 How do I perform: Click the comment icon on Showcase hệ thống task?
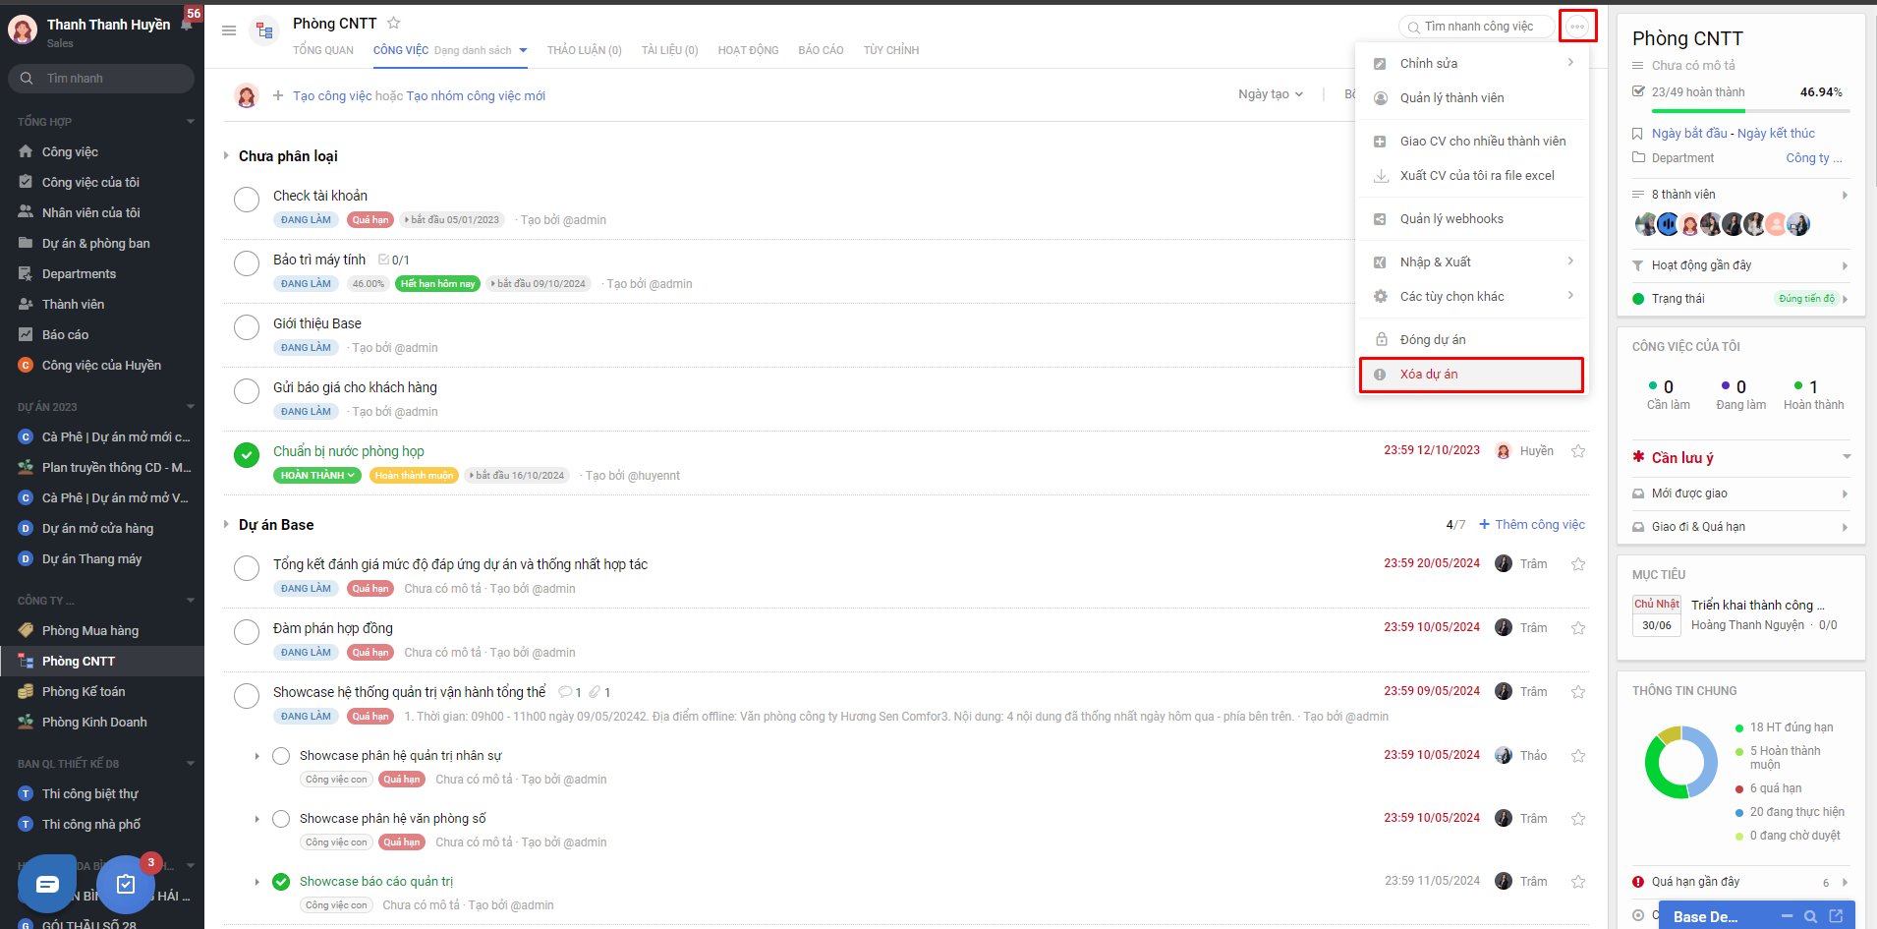(x=565, y=692)
